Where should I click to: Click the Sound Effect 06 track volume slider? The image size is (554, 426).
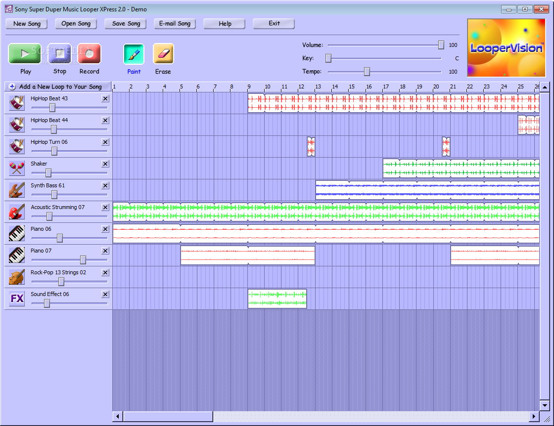tap(47, 303)
